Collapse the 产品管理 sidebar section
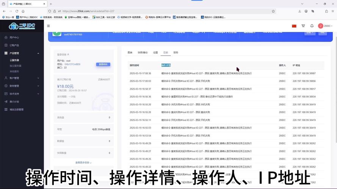 pyautogui.click(x=38, y=53)
